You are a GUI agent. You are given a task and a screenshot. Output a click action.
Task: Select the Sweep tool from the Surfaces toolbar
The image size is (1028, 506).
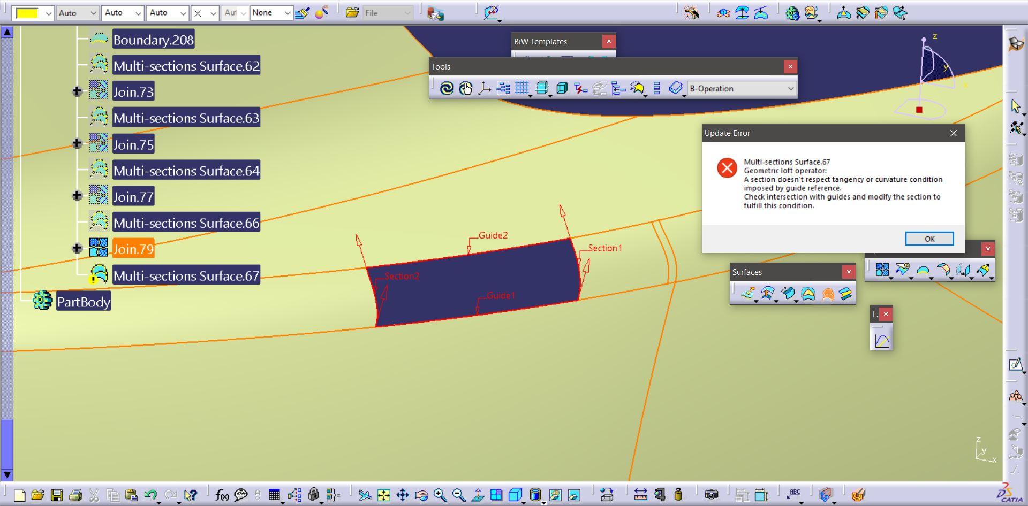[789, 294]
